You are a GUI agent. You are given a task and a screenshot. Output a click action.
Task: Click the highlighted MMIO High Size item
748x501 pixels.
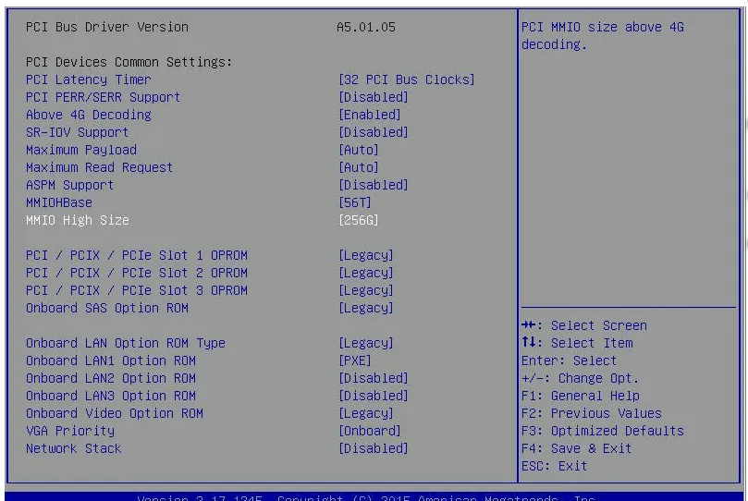click(78, 220)
